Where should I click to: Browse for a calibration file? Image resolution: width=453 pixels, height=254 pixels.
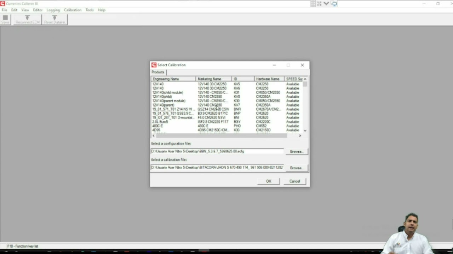click(x=297, y=168)
